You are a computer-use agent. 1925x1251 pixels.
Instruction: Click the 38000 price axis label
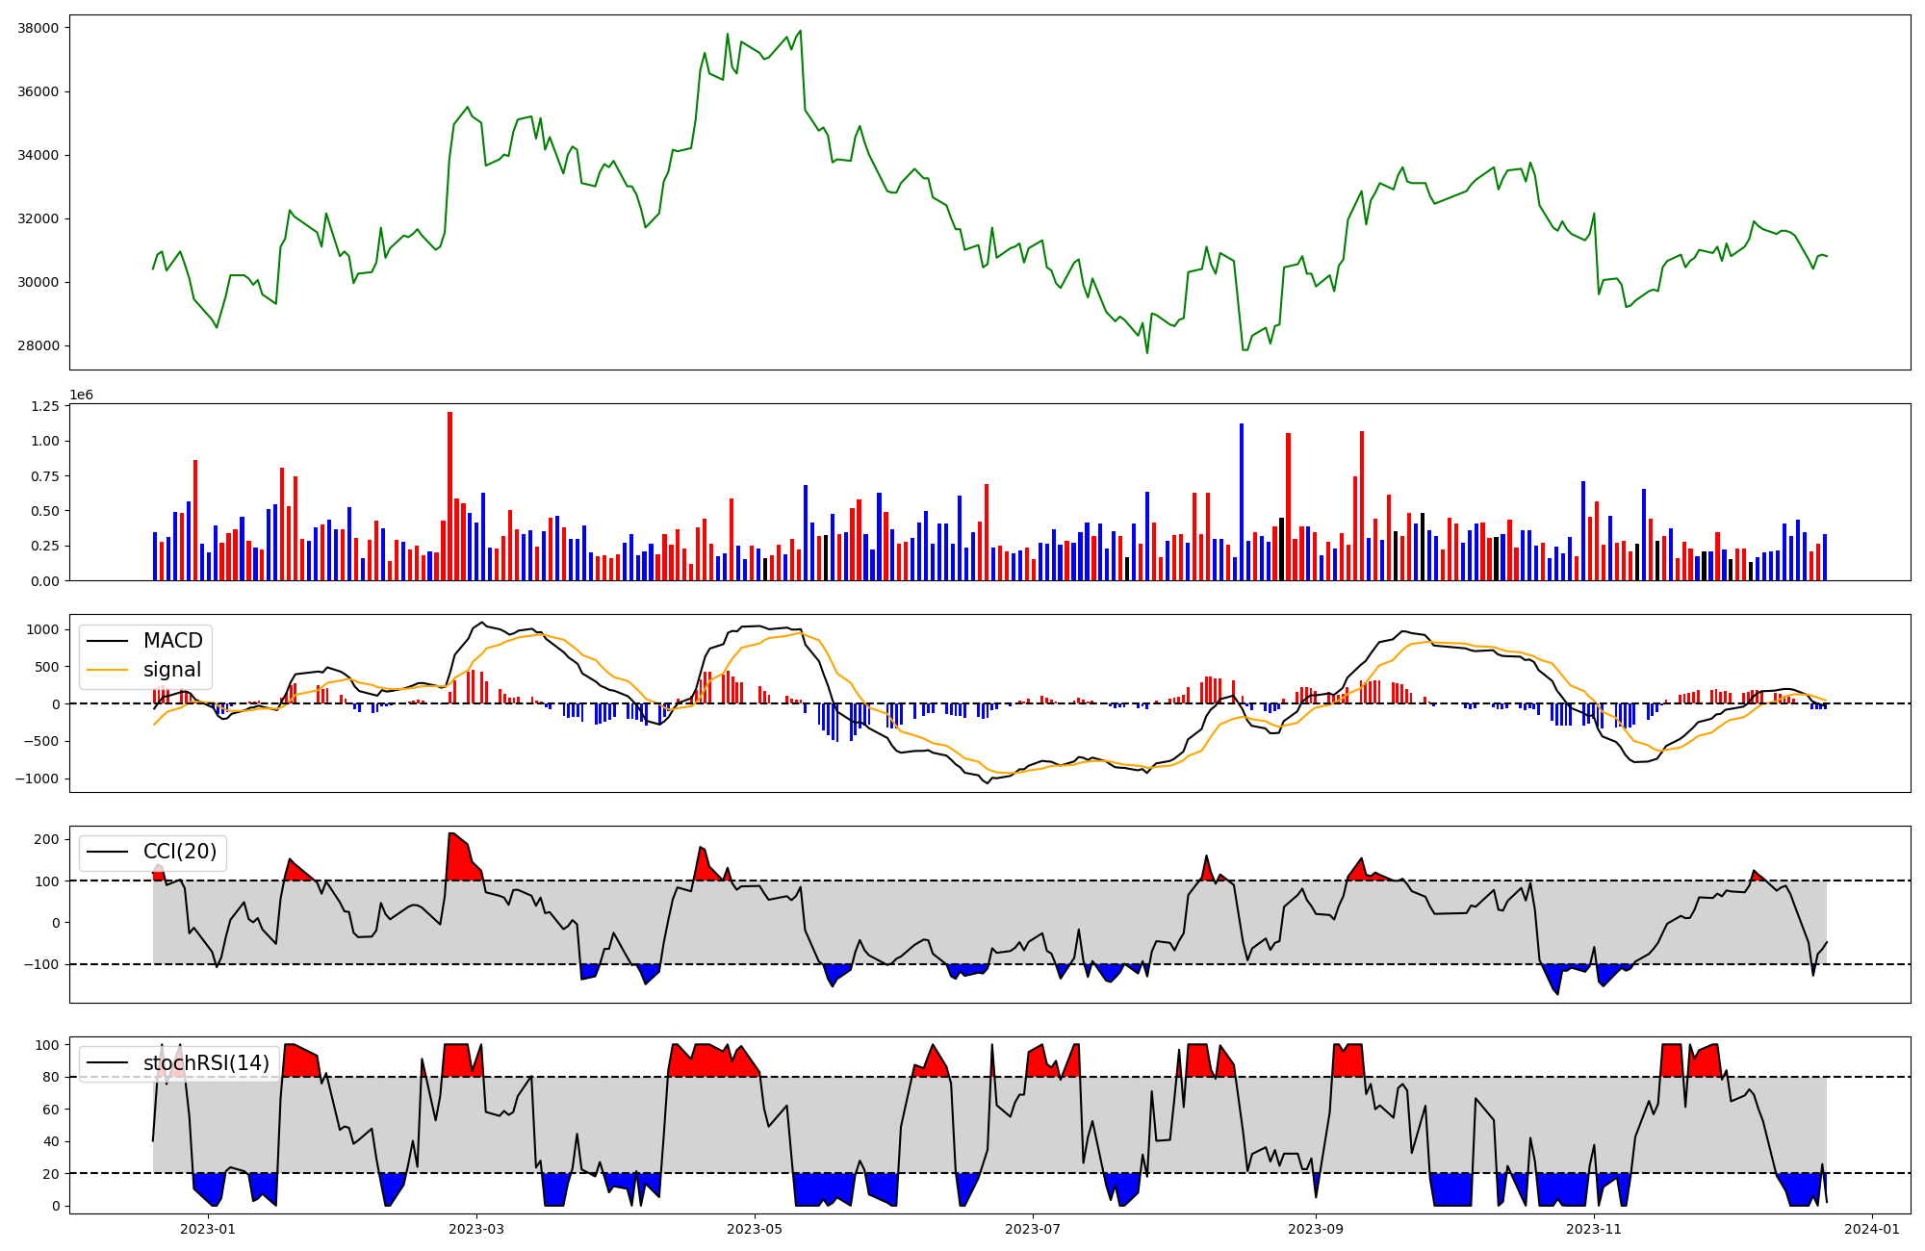point(38,28)
